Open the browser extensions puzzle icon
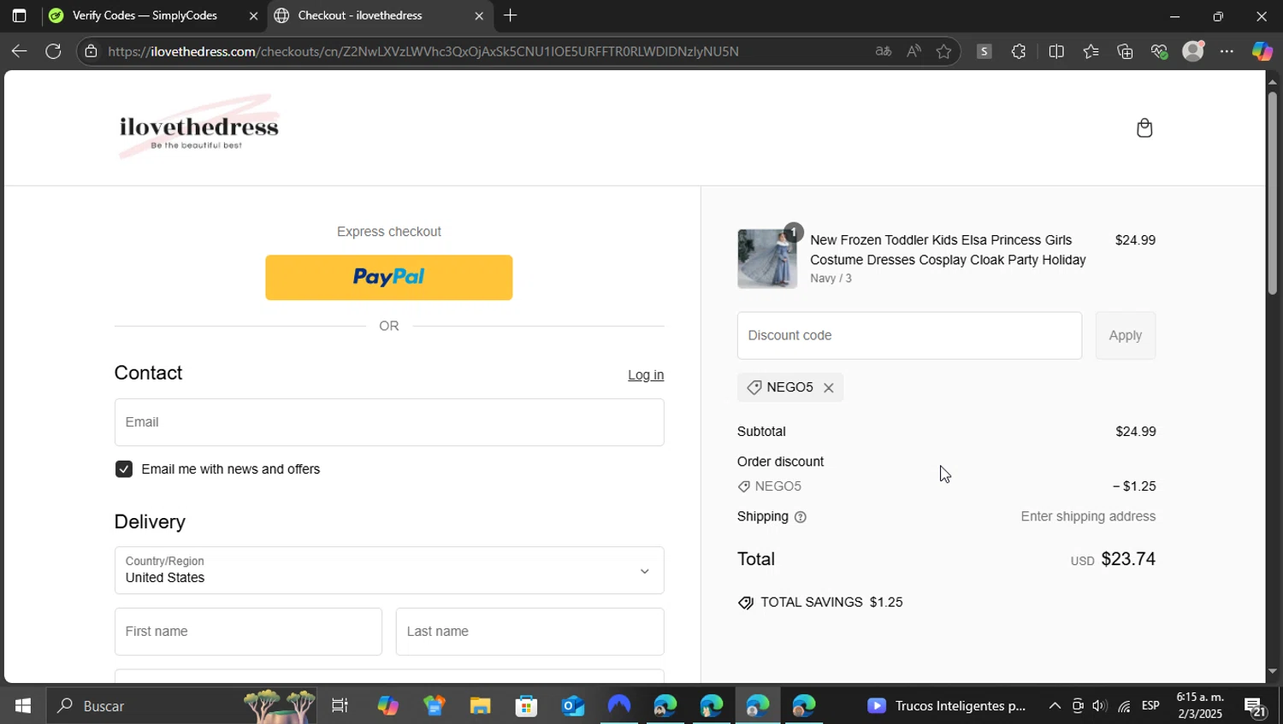 coord(1018,51)
